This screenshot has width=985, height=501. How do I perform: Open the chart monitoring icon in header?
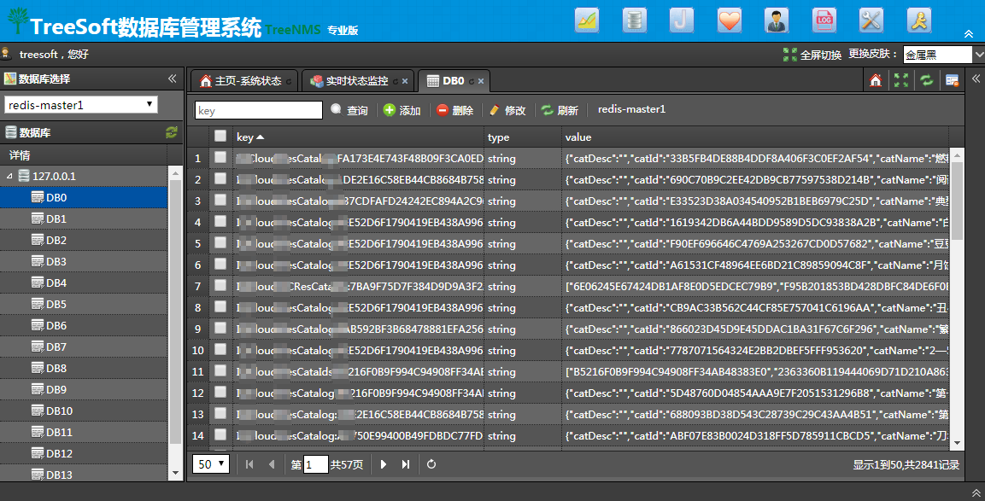click(x=587, y=20)
